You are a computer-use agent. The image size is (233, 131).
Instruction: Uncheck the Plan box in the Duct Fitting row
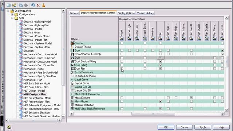(161, 65)
